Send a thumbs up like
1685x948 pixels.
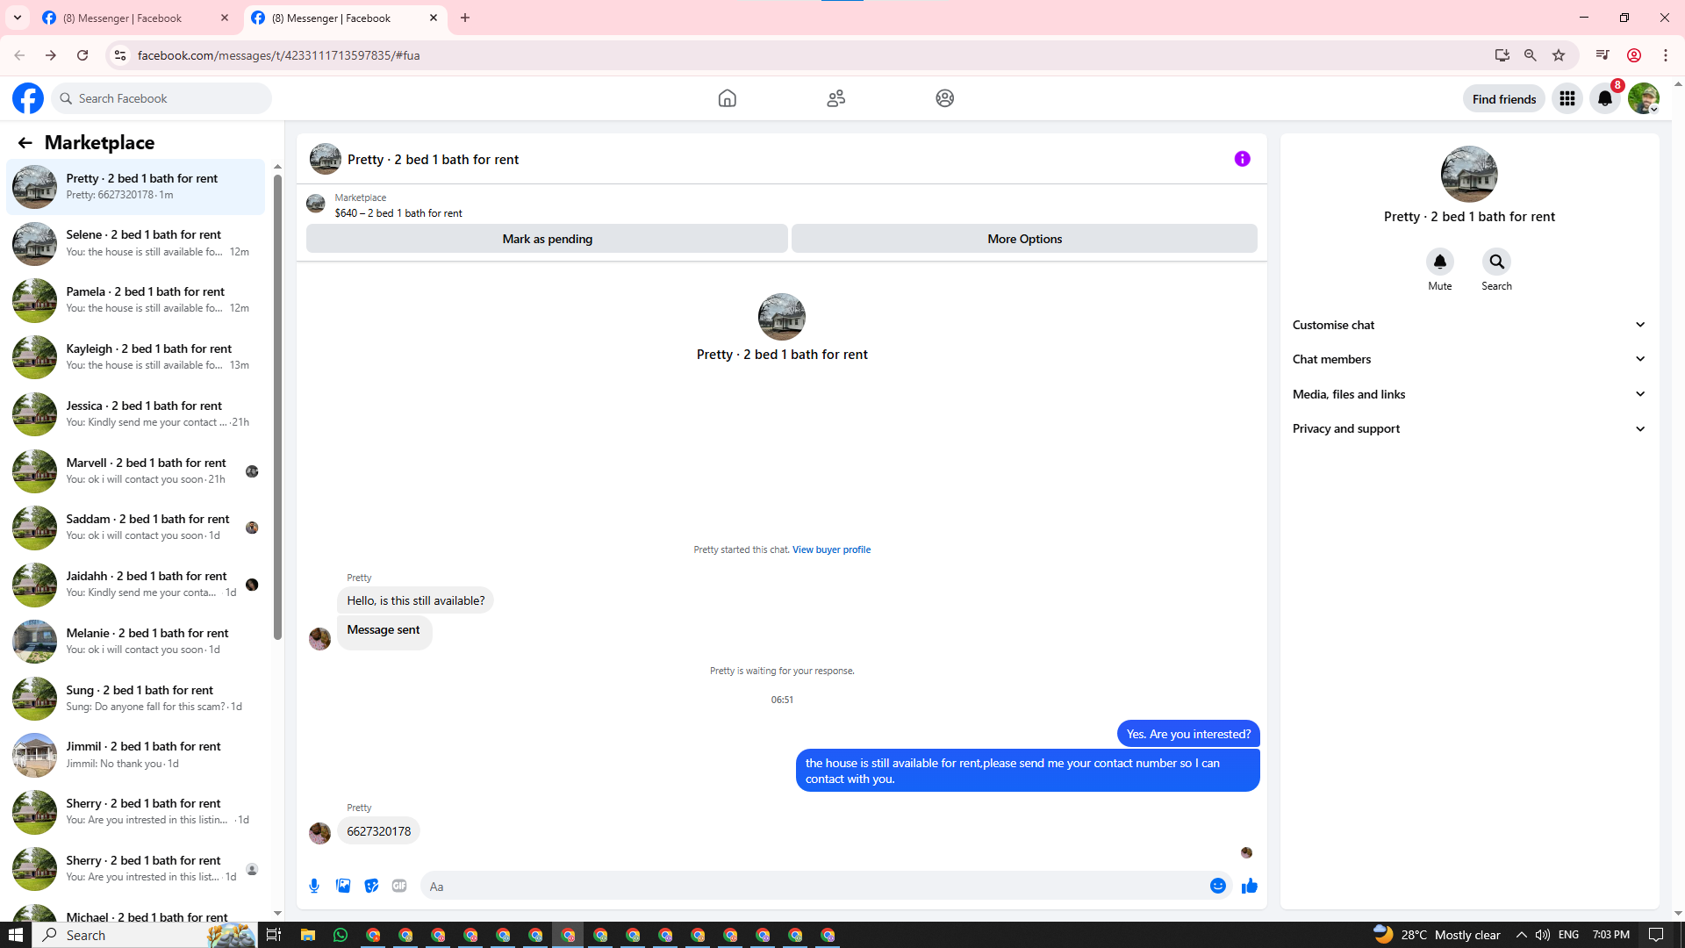point(1249,886)
